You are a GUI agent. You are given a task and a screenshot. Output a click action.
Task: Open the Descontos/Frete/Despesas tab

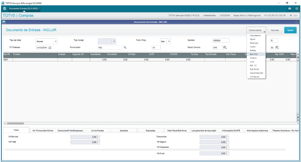pos(70,131)
